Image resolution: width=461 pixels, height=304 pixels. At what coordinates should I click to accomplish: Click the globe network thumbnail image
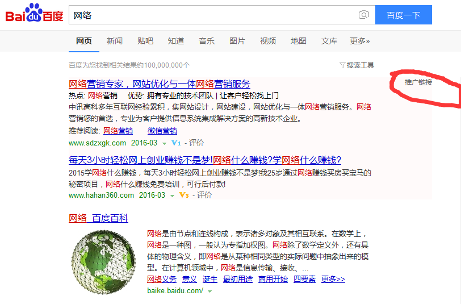pyautogui.click(x=103, y=262)
